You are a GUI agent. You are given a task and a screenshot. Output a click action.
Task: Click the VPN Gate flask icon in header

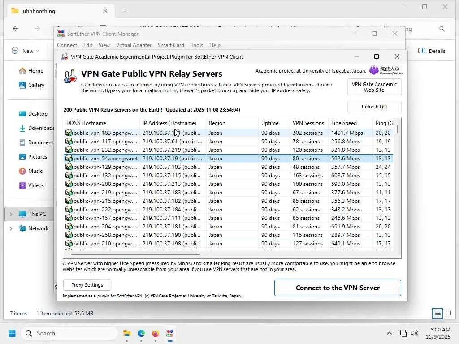click(x=70, y=76)
